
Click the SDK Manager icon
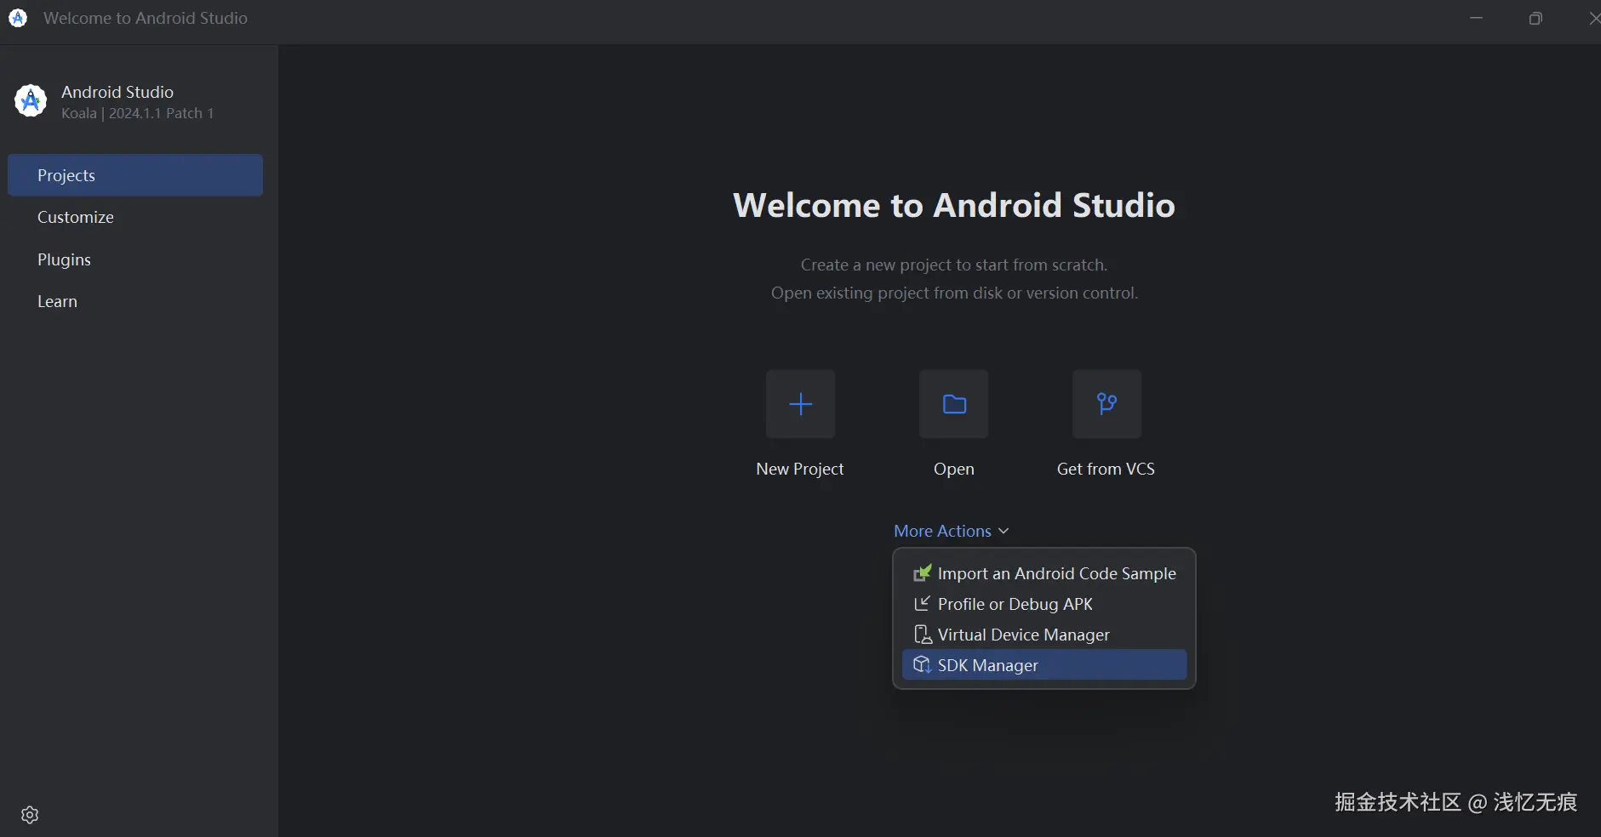point(922,665)
